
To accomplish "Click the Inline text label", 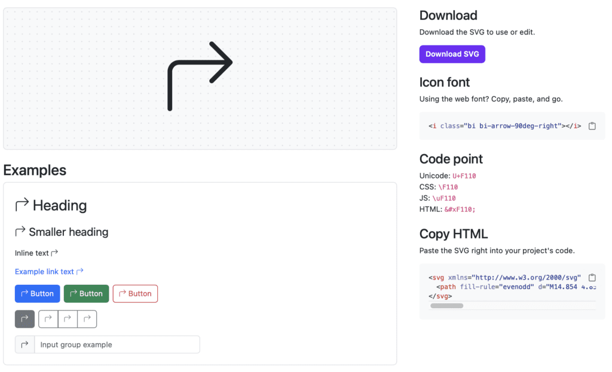I will (x=32, y=253).
